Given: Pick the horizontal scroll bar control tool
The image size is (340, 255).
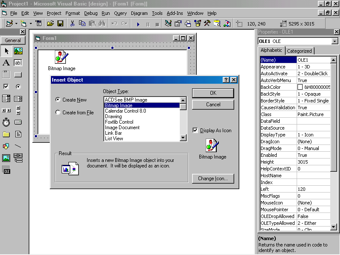Looking at the screenshot, I should coord(6,110).
